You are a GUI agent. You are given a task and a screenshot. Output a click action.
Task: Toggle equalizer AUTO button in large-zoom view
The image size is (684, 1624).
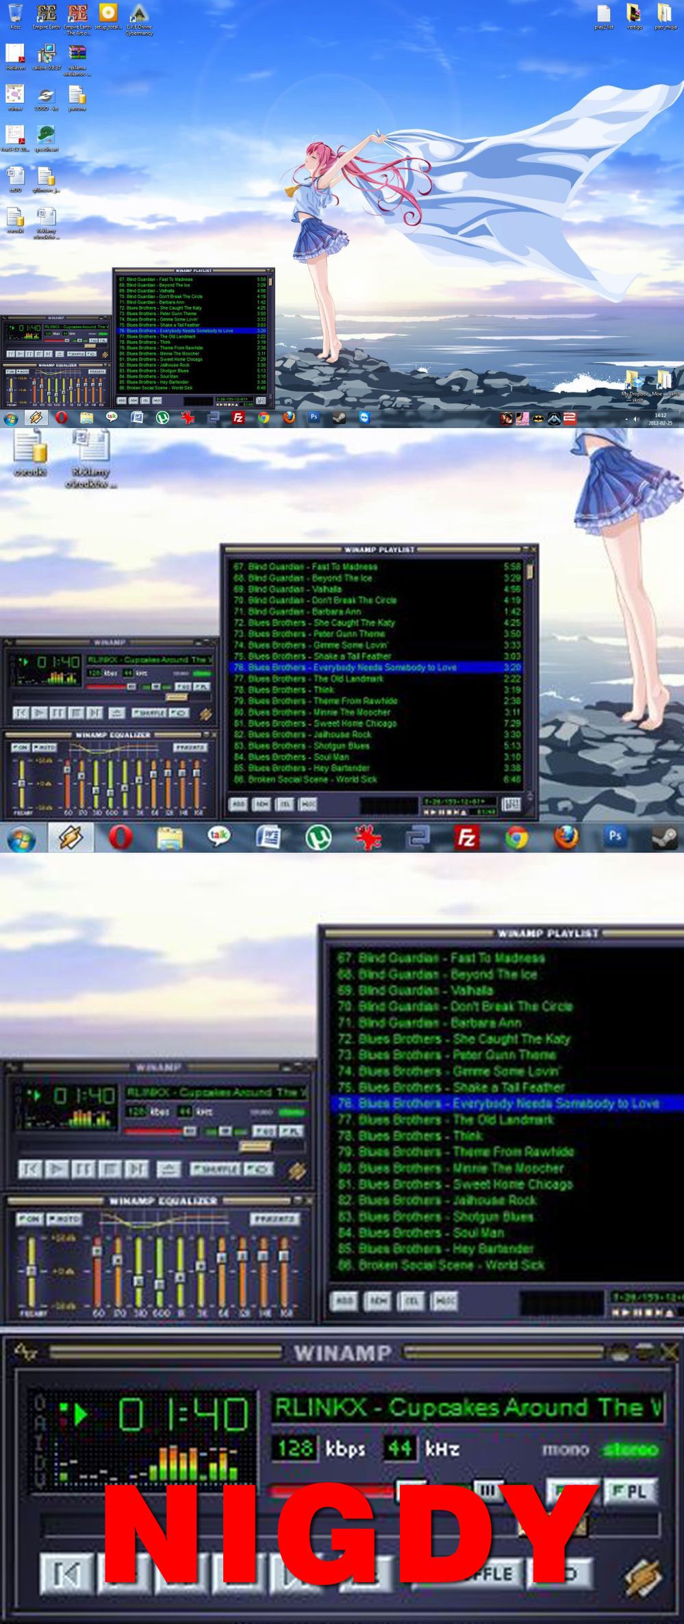click(x=64, y=1219)
